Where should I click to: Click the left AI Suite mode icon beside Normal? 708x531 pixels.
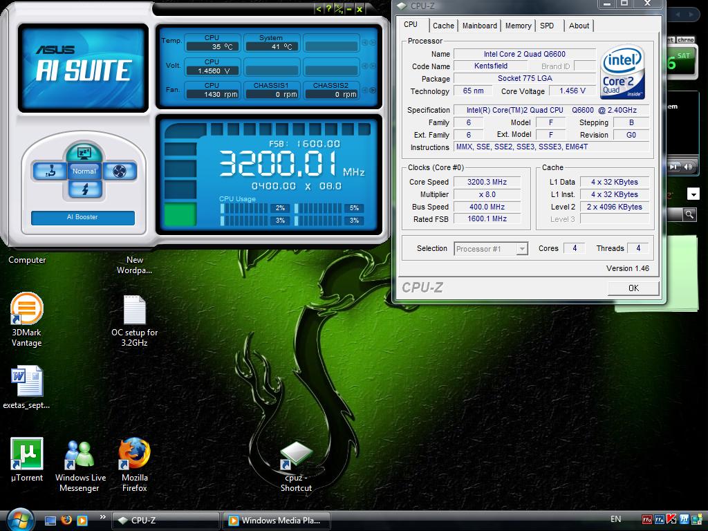coord(49,171)
